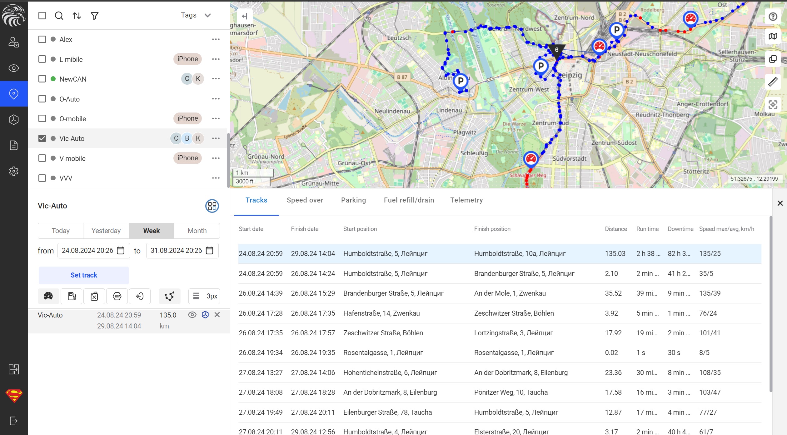Open the users and lock sidebar icon
The width and height of the screenshot is (787, 435).
pyautogui.click(x=14, y=42)
